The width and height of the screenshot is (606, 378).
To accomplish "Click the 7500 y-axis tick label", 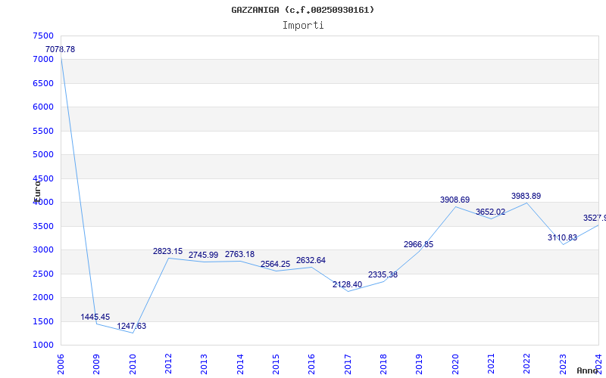I will click(x=43, y=36).
